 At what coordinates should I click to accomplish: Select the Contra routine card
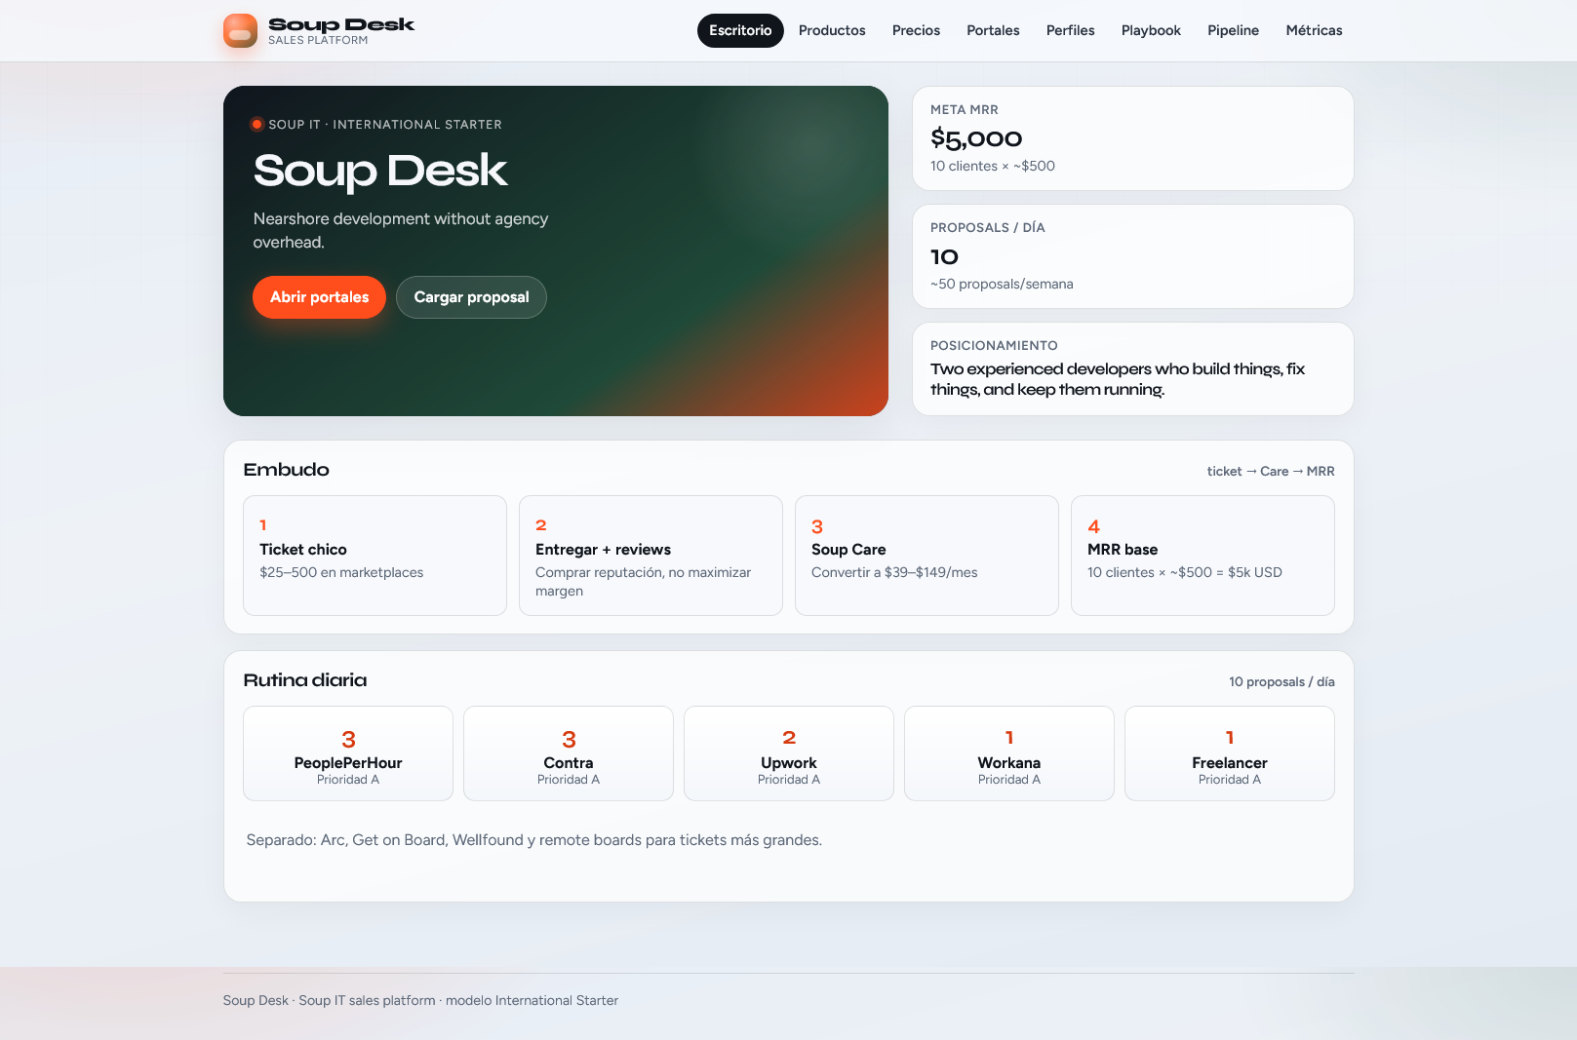[x=569, y=753]
